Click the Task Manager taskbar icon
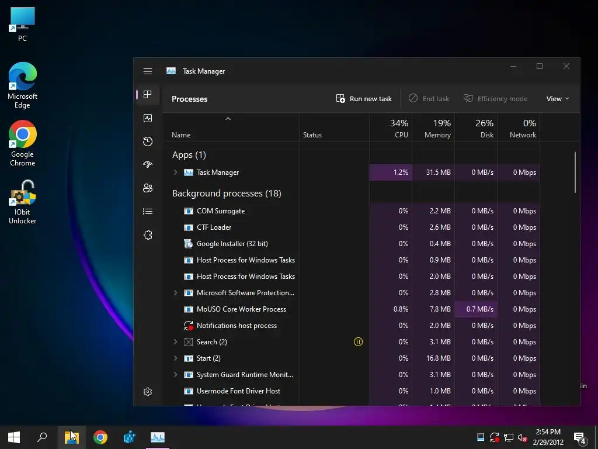Screen dimensions: 598x449 158,437
